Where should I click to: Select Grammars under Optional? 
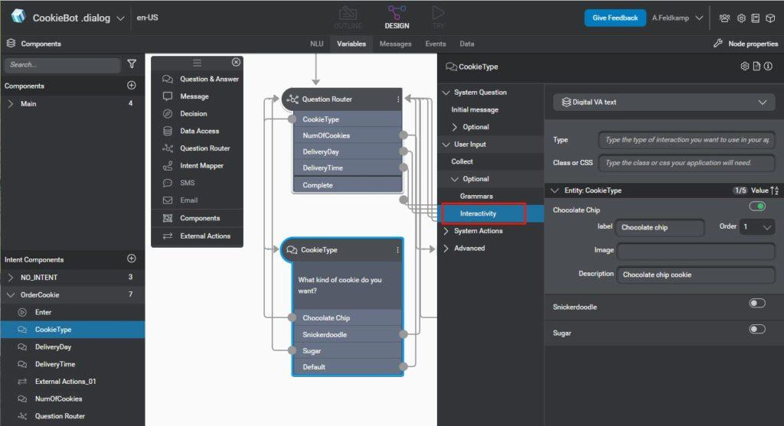pos(476,197)
